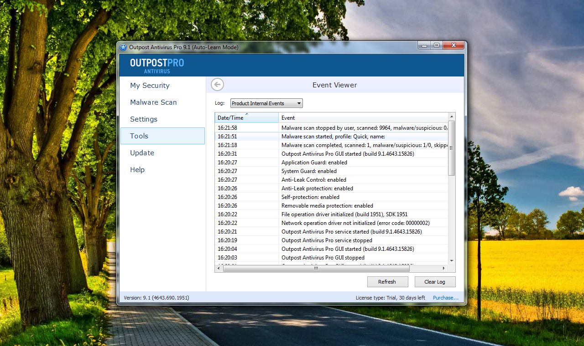Follow the Purchase... link
The height and width of the screenshot is (346, 584).
[446, 298]
